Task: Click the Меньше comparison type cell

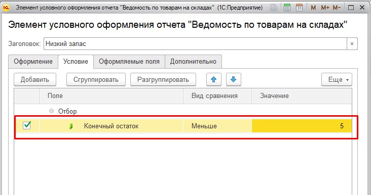Action: 217,126
